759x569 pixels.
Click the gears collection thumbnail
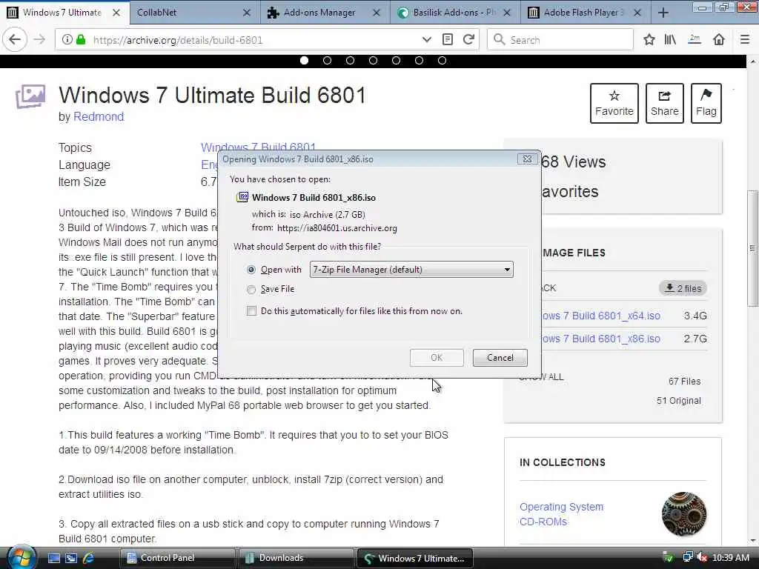(684, 514)
